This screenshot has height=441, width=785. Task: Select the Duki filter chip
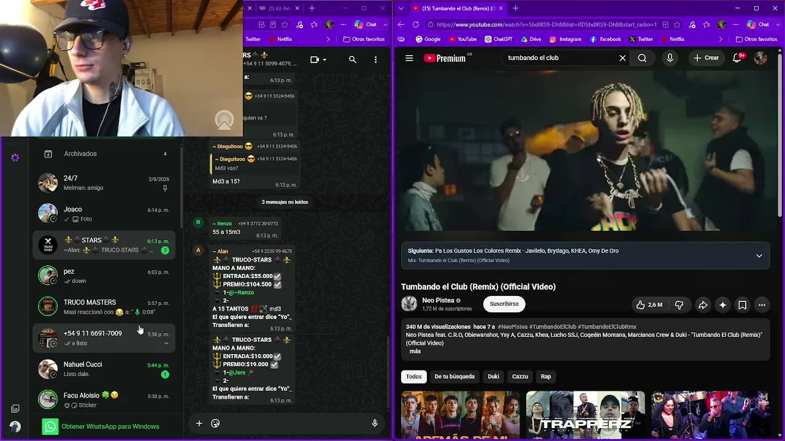pos(493,377)
